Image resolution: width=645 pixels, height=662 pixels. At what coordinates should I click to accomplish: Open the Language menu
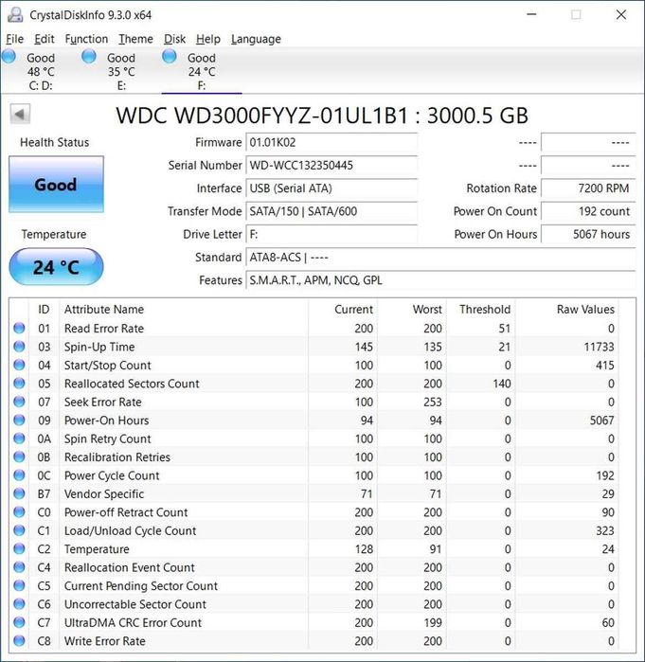click(x=256, y=39)
